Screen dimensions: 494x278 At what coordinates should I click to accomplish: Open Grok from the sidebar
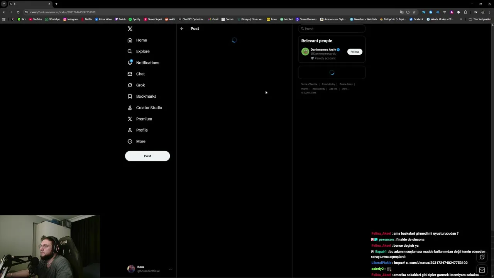tap(136, 85)
